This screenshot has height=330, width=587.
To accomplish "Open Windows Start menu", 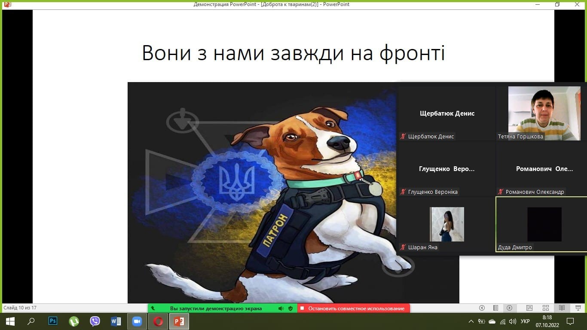I will 10,321.
